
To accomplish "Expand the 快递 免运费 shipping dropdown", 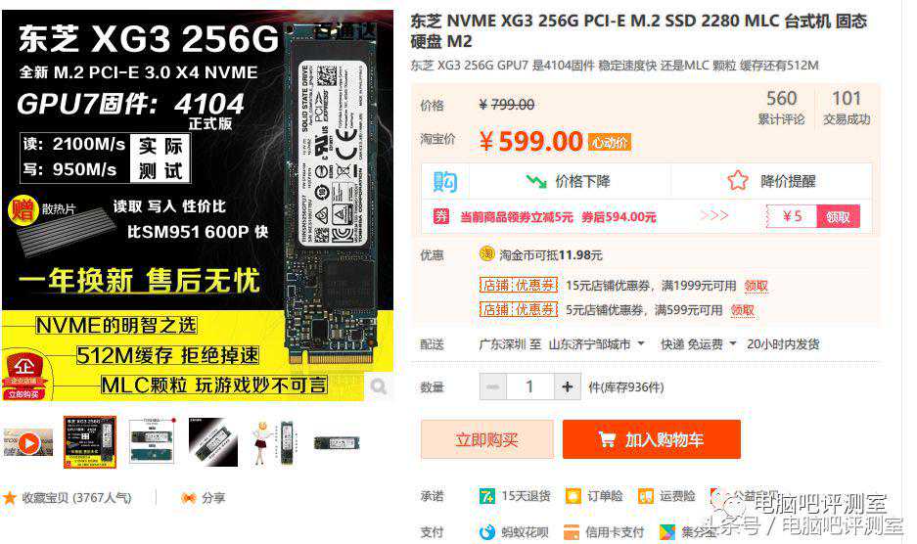I will pos(733,344).
